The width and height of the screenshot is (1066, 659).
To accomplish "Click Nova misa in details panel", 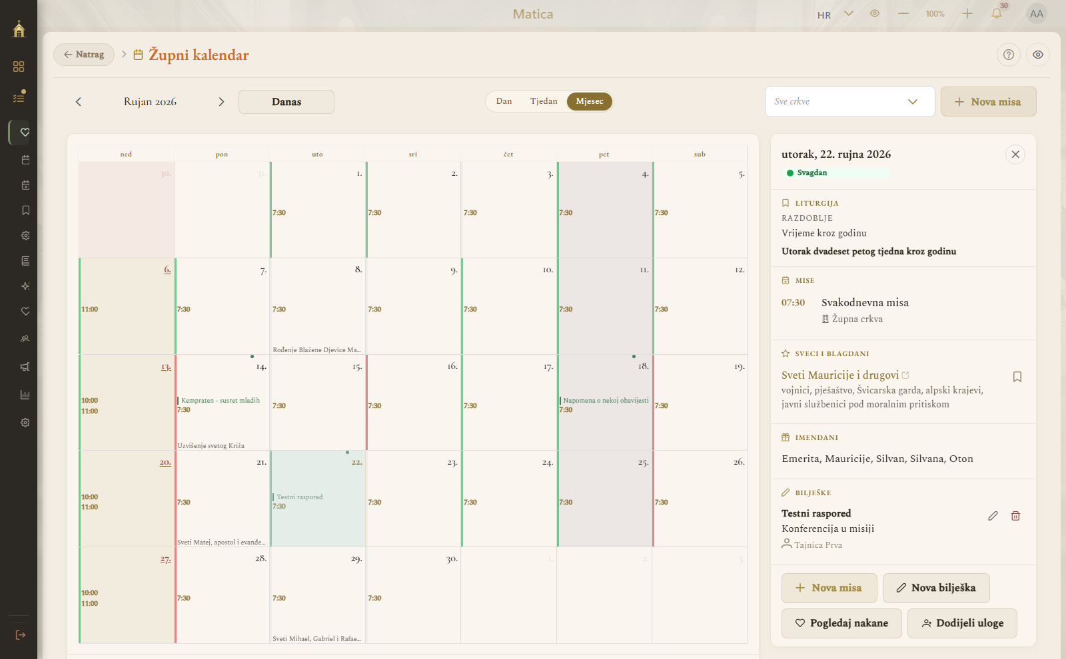I will (x=829, y=588).
